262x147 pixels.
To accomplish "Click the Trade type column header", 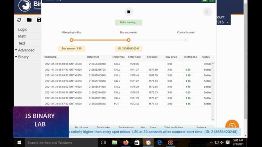I will tap(118, 57).
